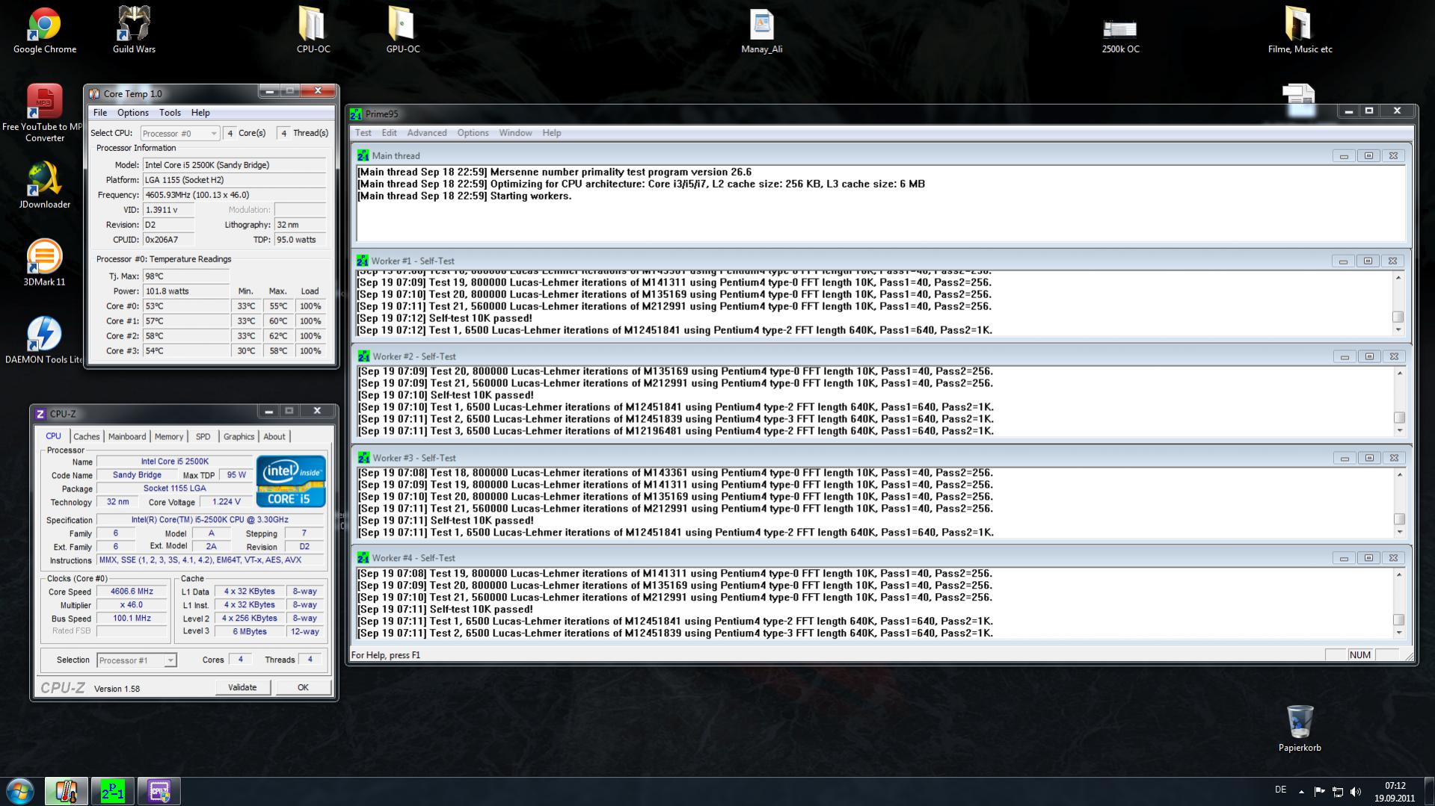Open Google Chrome desktop shortcut
The image size is (1435, 806).
(x=44, y=31)
